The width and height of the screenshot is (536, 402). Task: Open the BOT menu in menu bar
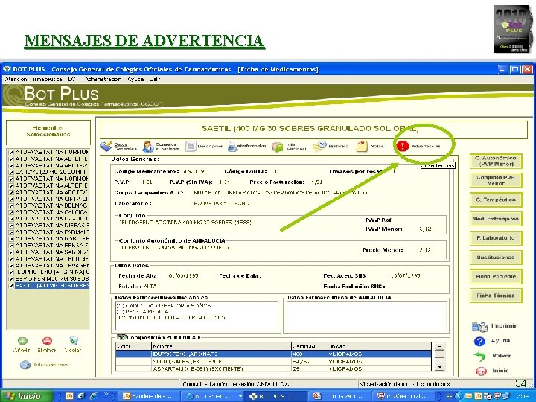pos(73,80)
